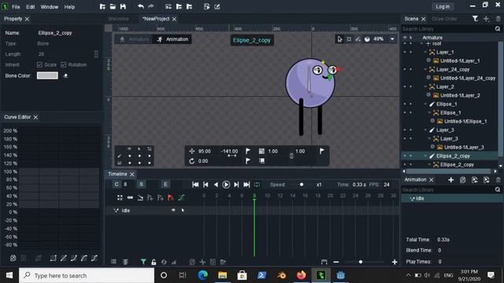Click the S-curve preset icon in Curve Editor

coord(94,258)
